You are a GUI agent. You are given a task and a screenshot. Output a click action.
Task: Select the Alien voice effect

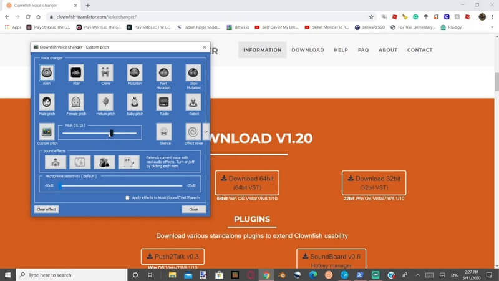[x=47, y=72]
